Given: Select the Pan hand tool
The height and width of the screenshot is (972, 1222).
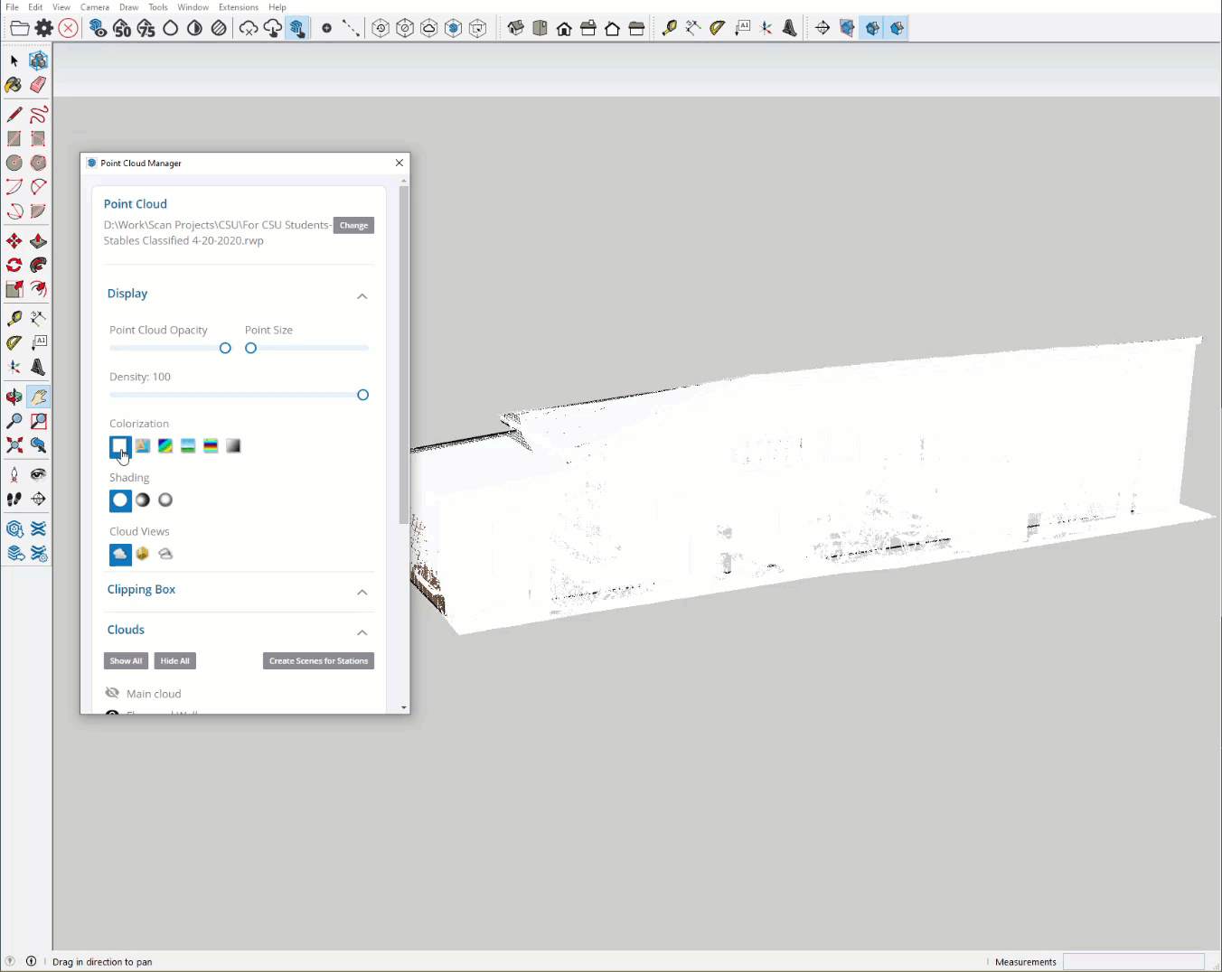Looking at the screenshot, I should click(38, 397).
